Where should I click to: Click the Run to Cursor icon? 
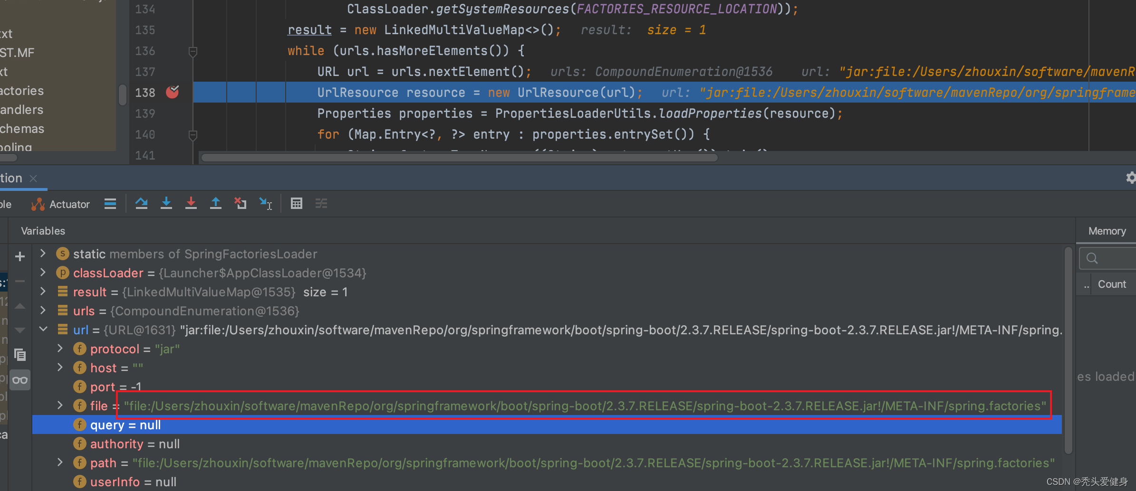265,204
